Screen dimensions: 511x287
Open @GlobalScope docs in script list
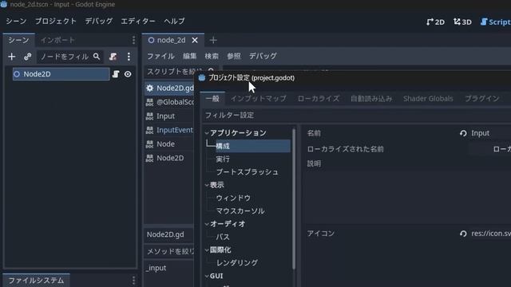(169, 102)
